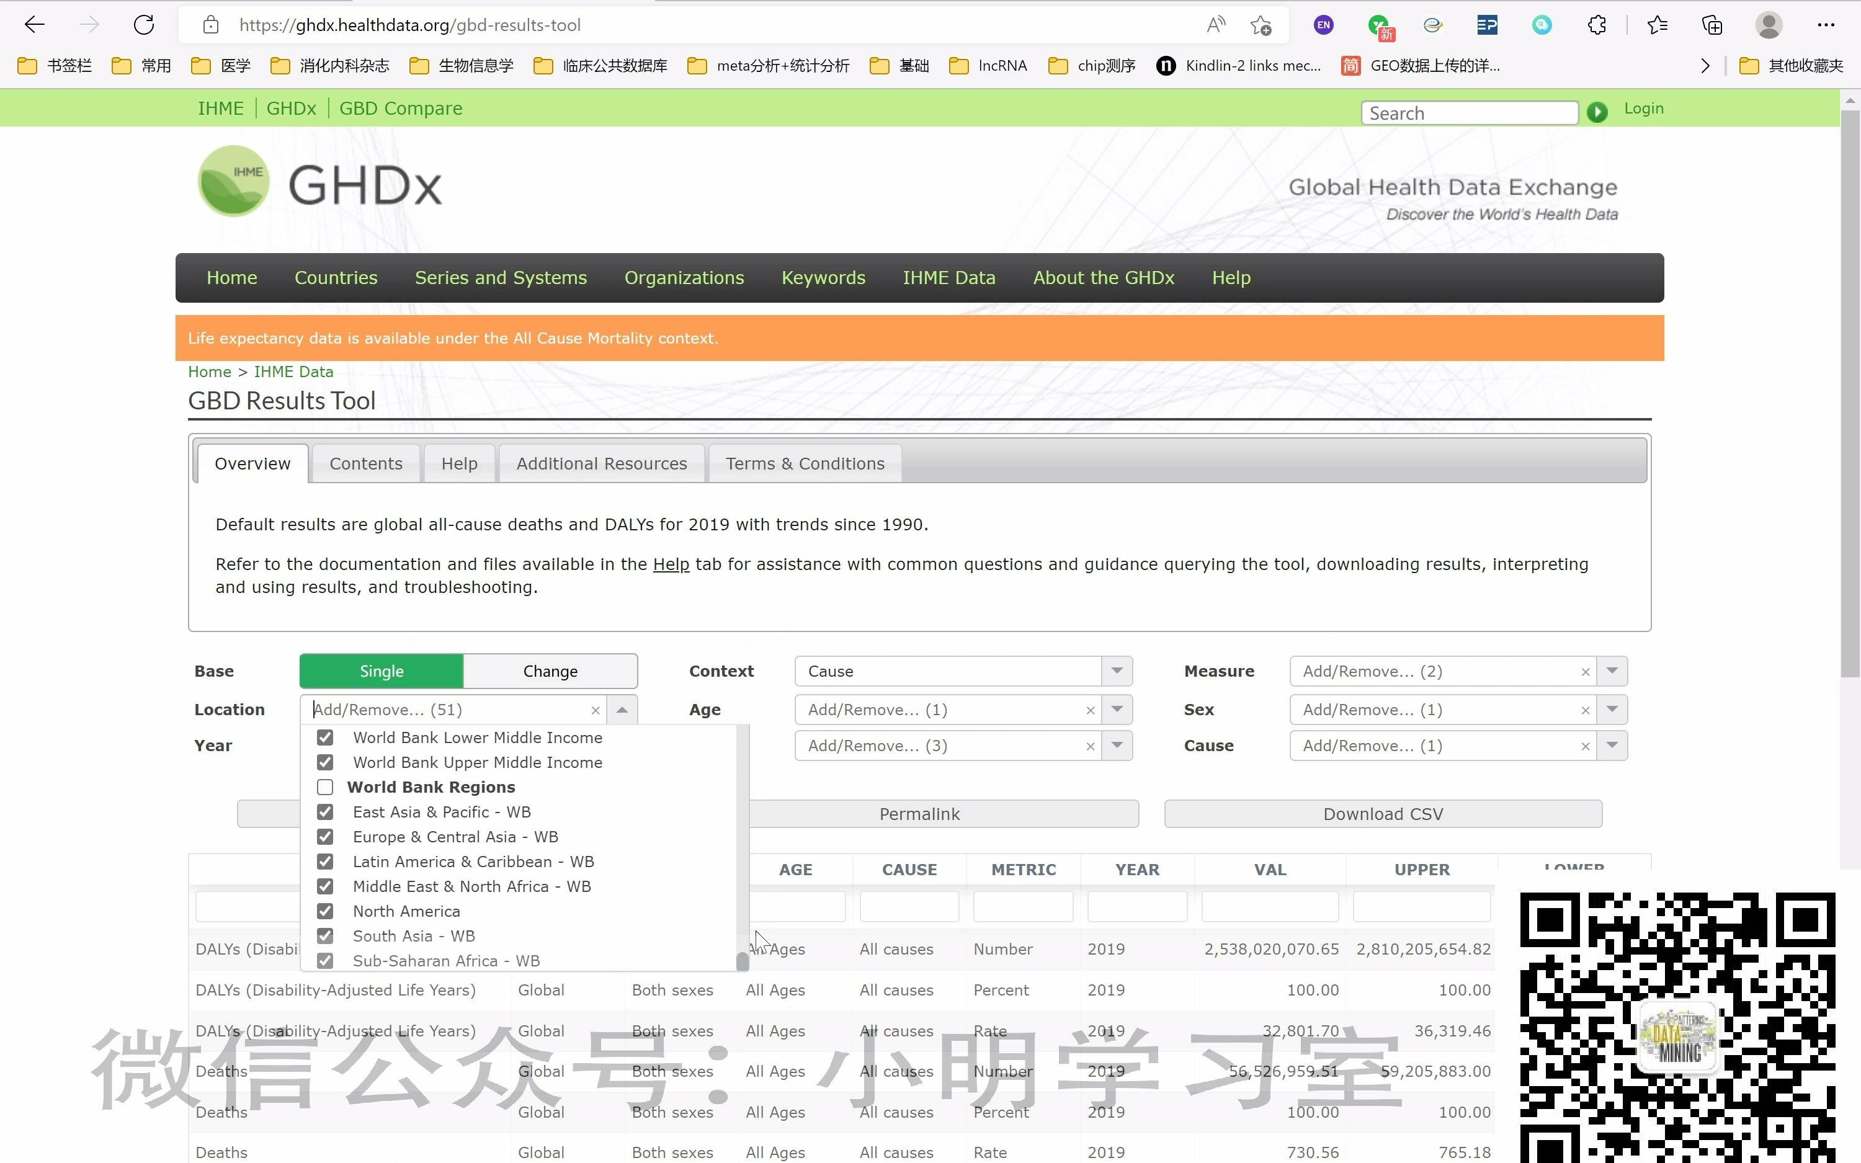1861x1163 pixels.
Task: Click the IHME Data breadcrumb link
Action: point(293,372)
